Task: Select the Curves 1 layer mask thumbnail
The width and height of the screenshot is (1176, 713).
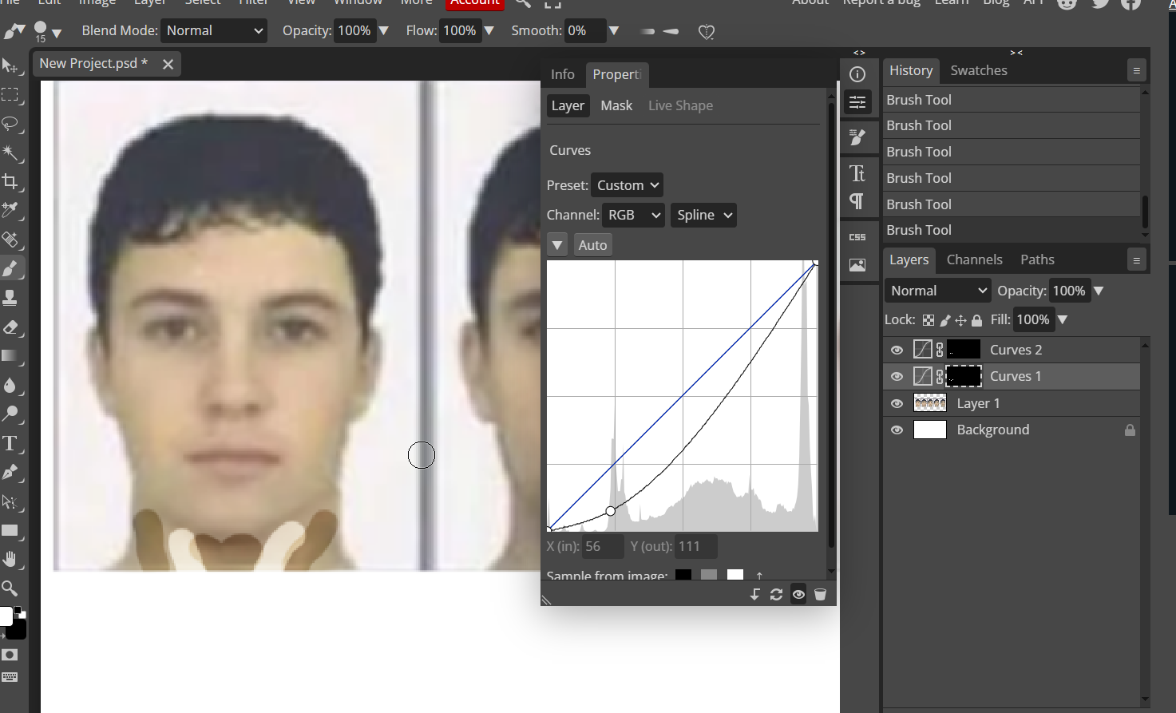Action: 964,376
